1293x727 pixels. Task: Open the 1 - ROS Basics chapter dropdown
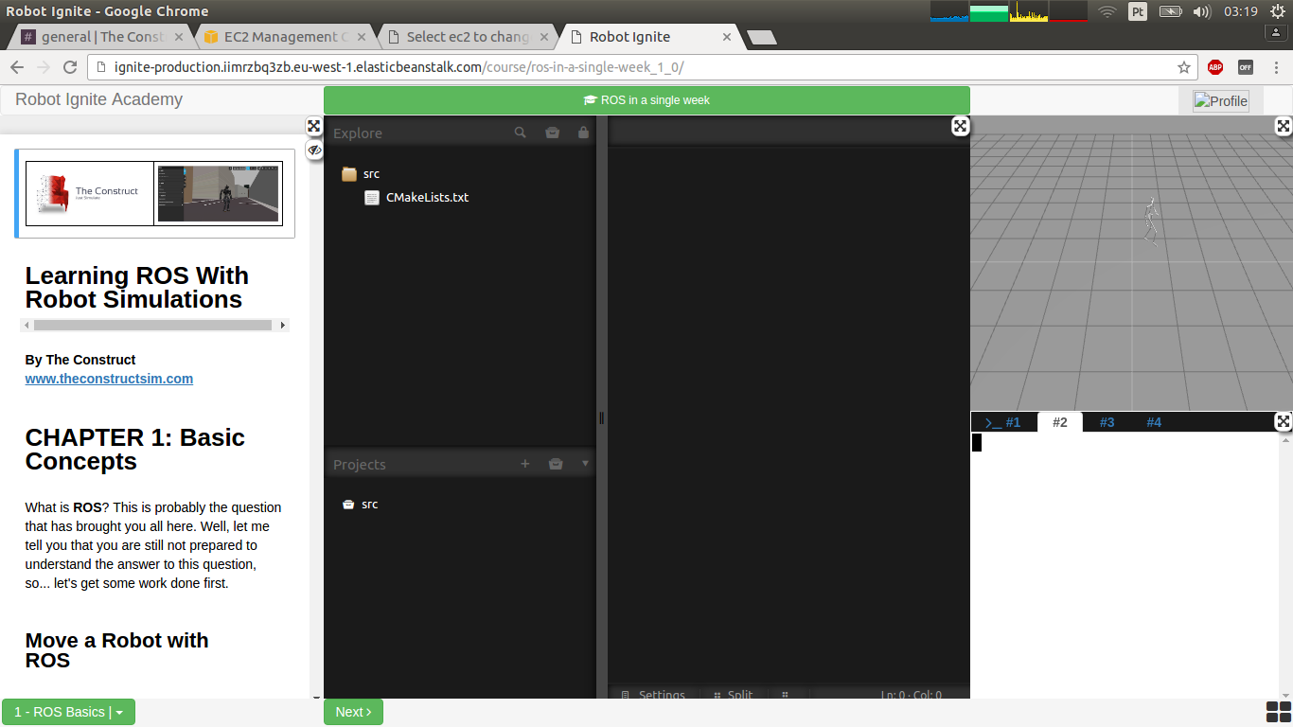tap(68, 712)
